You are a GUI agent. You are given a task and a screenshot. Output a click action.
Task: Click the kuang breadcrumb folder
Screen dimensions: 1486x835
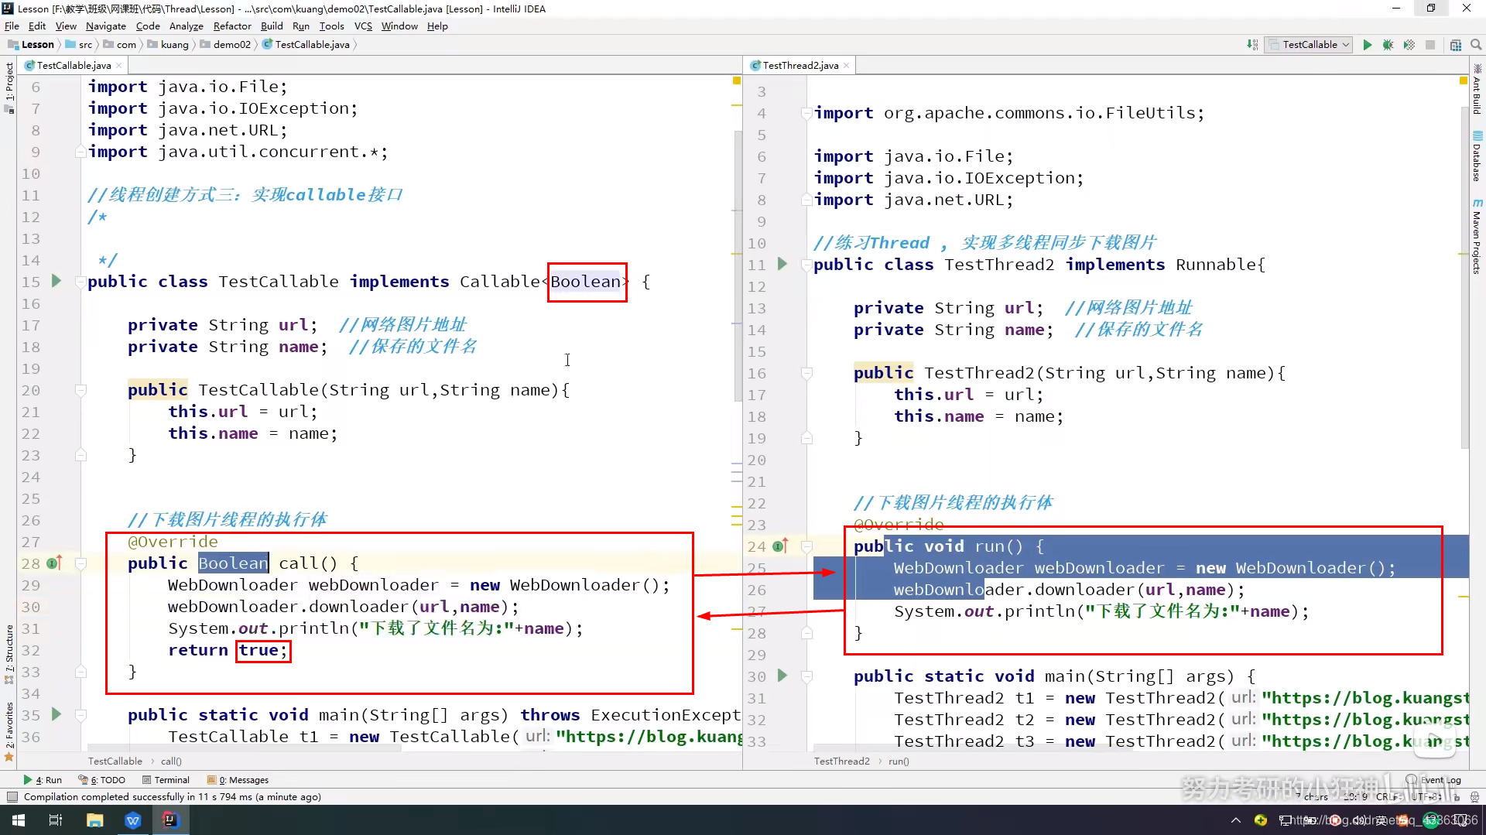coord(168,45)
